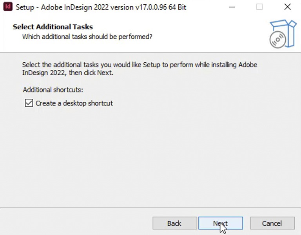Click the InDesign 'Id' logo in title bar
Image resolution: width=301 pixels, height=235 pixels.
pyautogui.click(x=8, y=7)
